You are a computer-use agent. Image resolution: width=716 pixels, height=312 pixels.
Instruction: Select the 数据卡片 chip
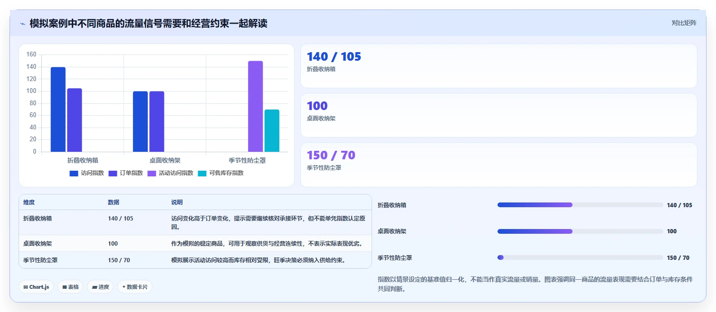(x=135, y=287)
